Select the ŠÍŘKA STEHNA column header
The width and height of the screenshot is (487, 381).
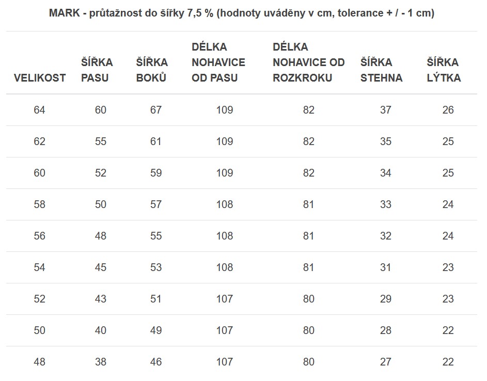click(382, 70)
